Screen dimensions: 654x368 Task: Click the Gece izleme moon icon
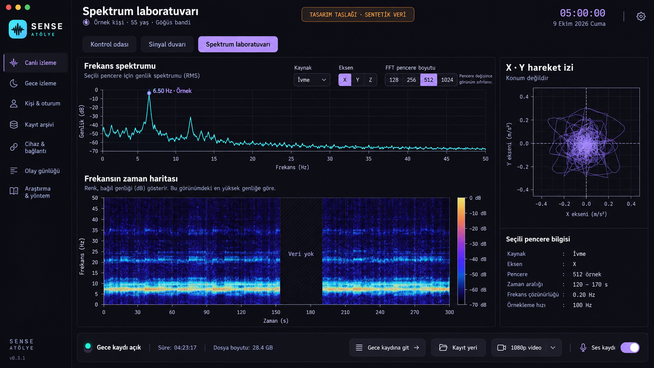click(14, 83)
